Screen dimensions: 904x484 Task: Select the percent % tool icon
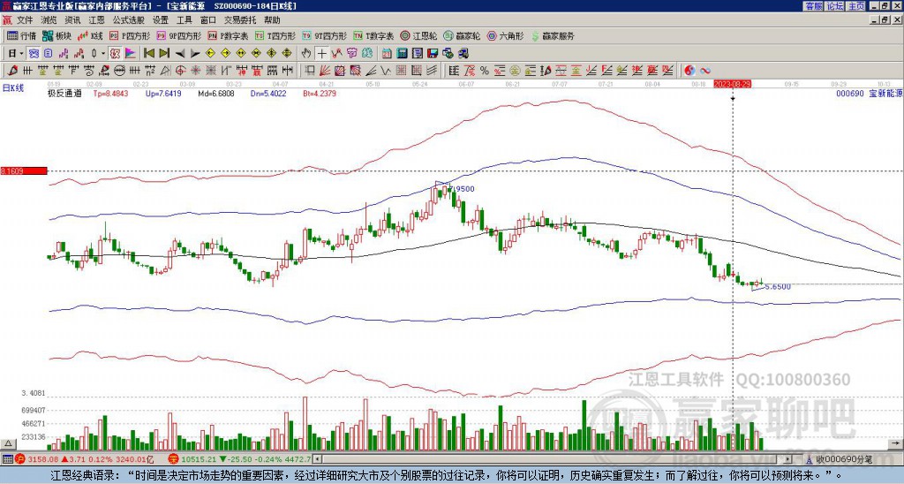click(485, 71)
